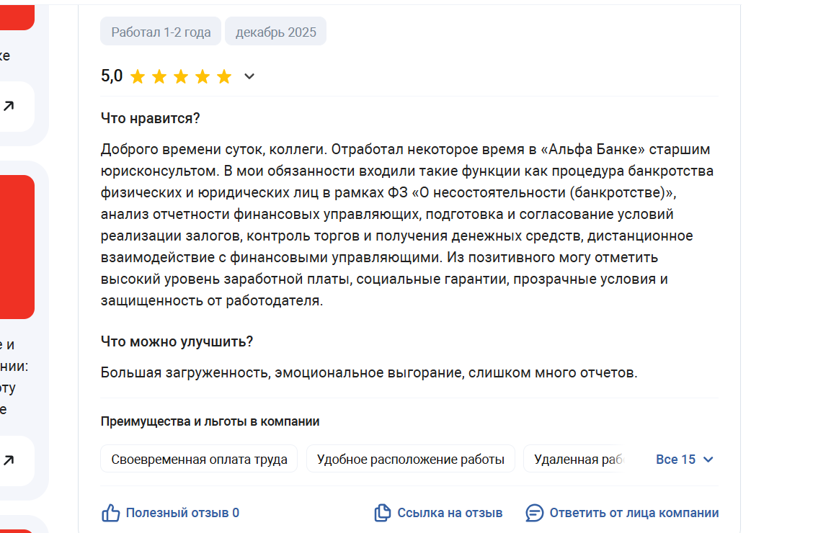Image resolution: width=813 pixels, height=533 pixels.
Task: Select the декабрь 2025 tag
Action: 275,32
